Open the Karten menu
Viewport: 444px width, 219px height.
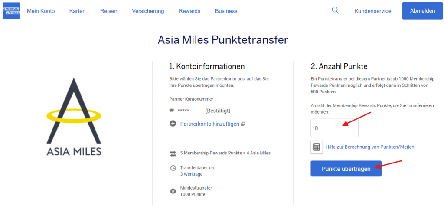point(77,11)
